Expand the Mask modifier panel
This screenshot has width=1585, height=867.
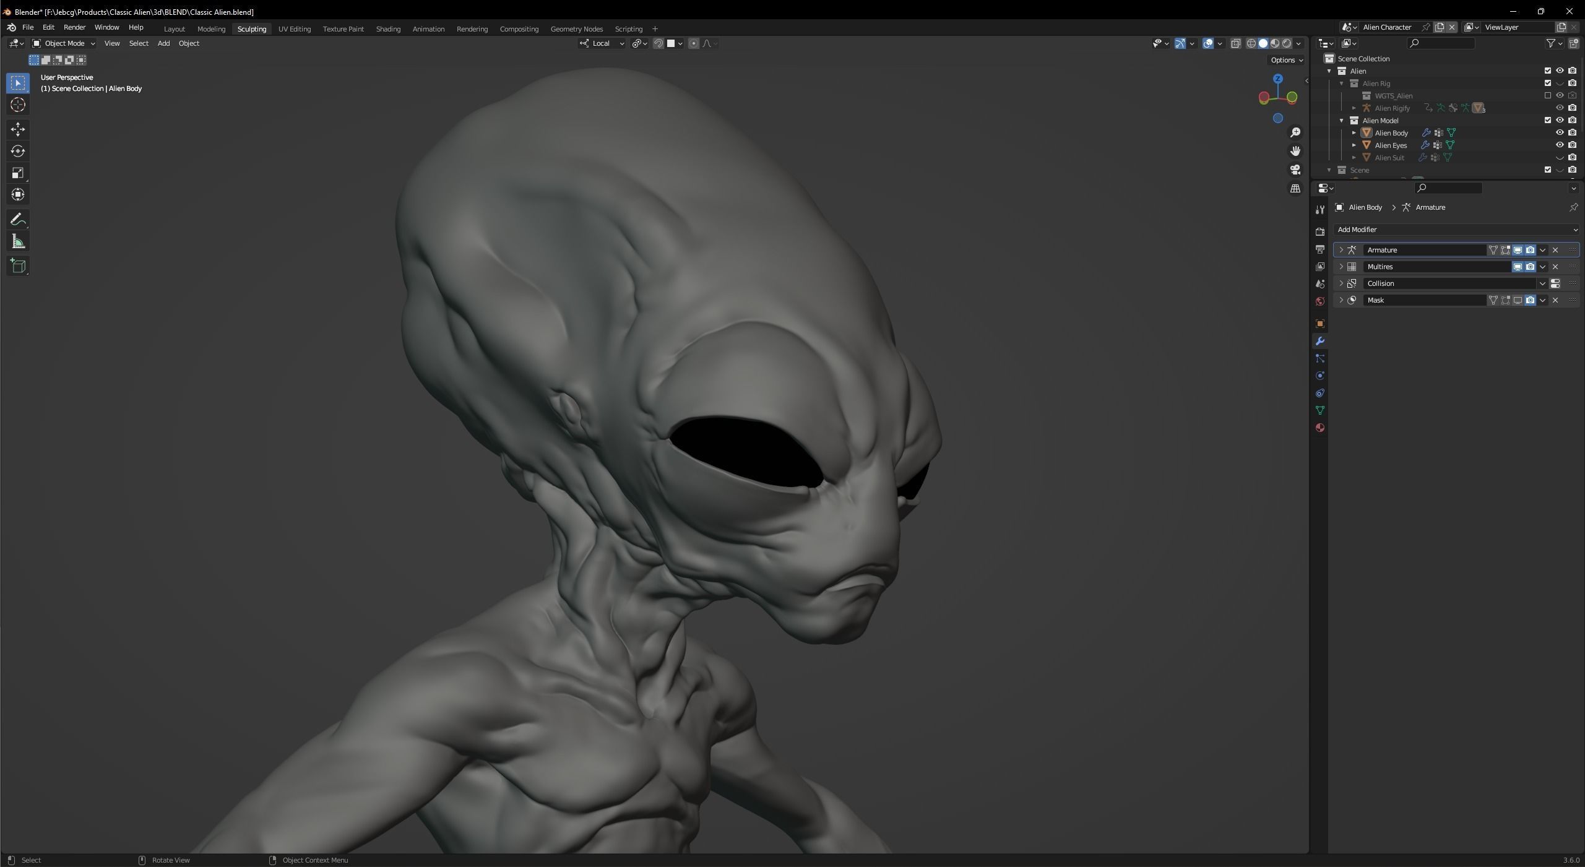click(1341, 300)
